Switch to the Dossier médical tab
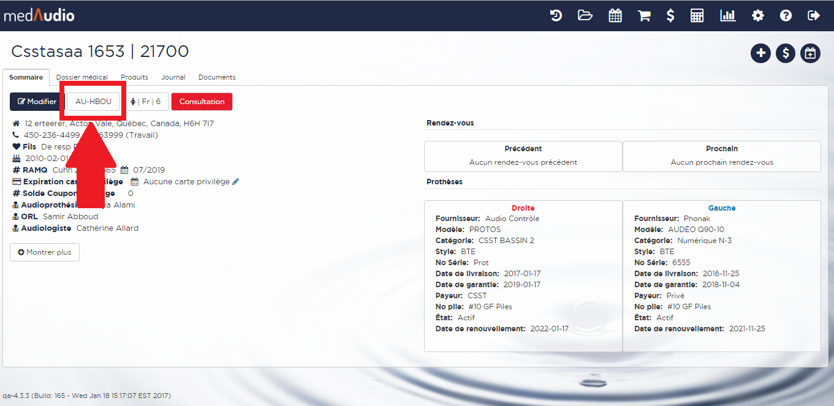834x406 pixels. pos(82,77)
